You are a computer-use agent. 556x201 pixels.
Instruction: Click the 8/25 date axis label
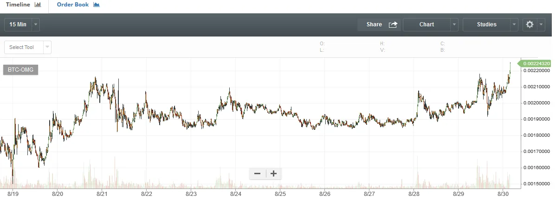(x=280, y=194)
